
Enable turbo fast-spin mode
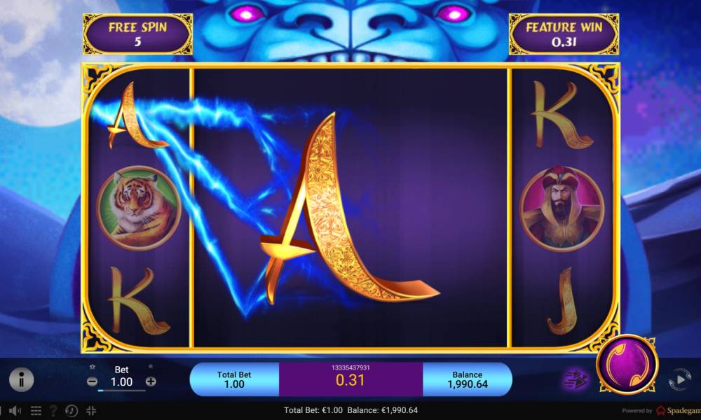pyautogui.click(x=575, y=379)
